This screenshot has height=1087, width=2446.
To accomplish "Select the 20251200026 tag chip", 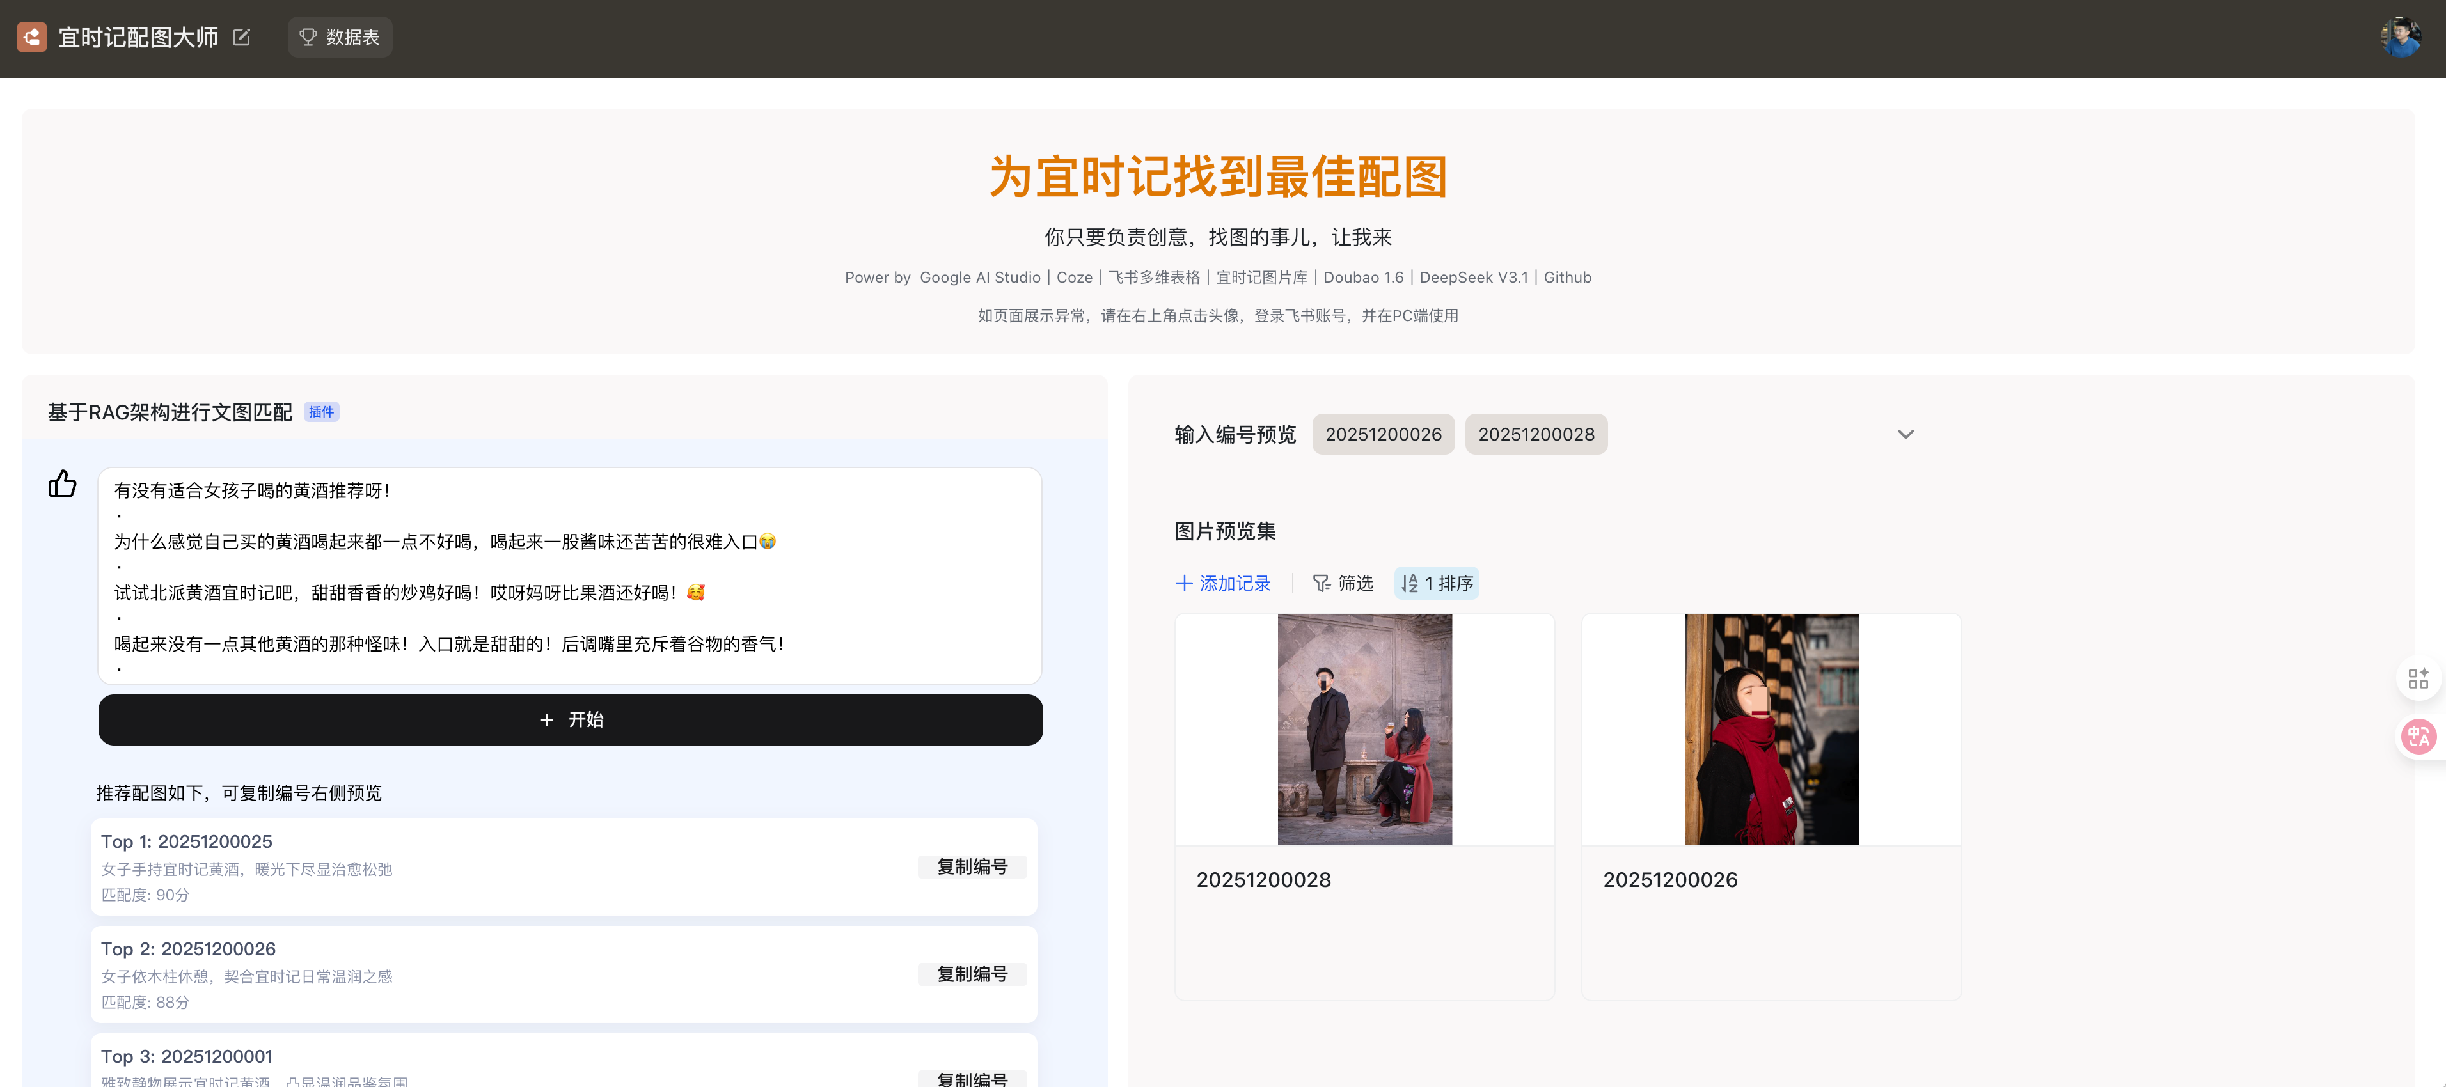I will pyautogui.click(x=1382, y=435).
